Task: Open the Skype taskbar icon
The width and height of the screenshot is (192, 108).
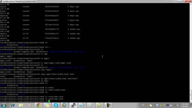Action: coord(56,105)
